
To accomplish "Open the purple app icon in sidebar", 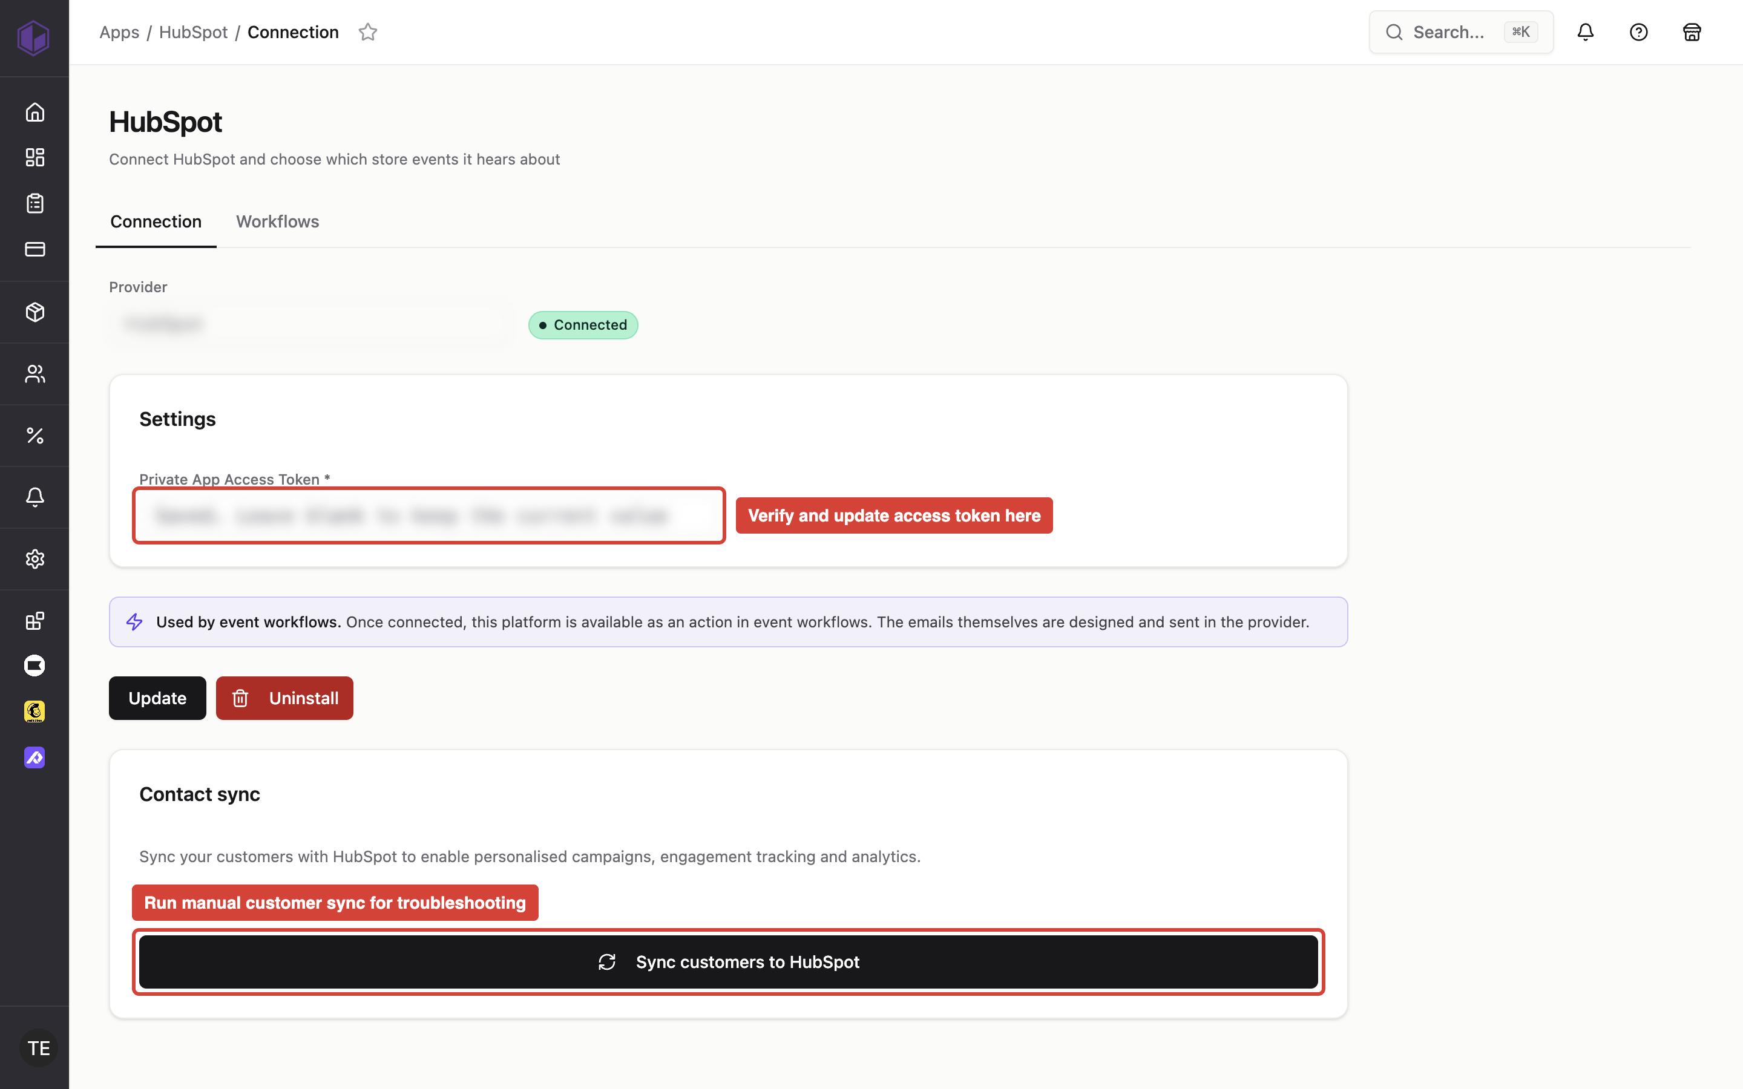I will (34, 757).
